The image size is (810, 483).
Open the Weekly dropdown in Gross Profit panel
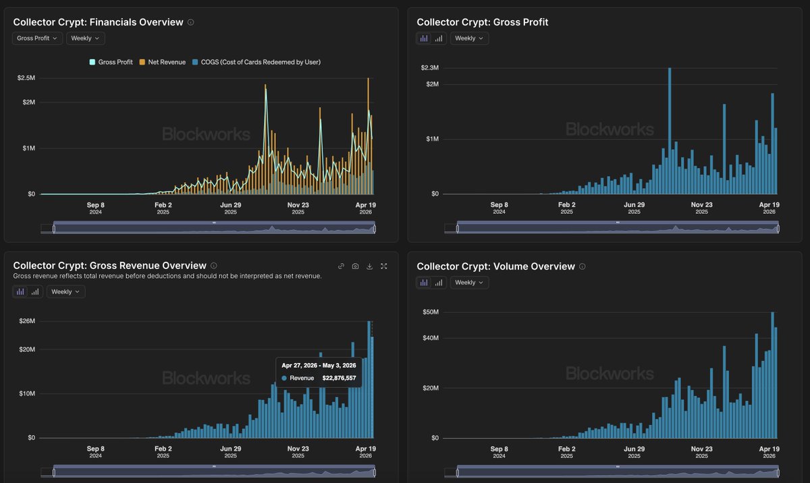tap(469, 38)
